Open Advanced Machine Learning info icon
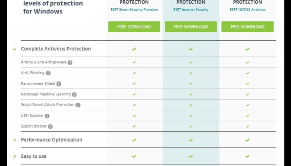291x166 pixels. (74, 95)
